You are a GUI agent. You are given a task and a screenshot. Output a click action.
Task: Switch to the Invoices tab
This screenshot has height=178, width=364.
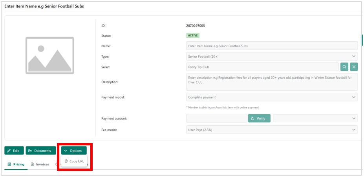(x=40, y=164)
